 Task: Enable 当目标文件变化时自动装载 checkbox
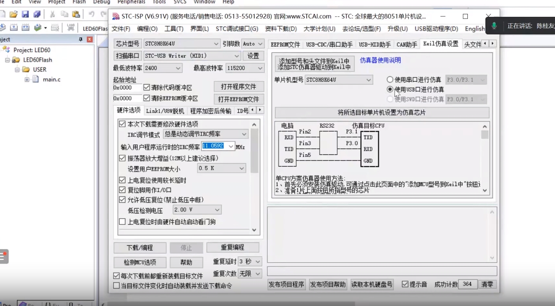coord(116,286)
